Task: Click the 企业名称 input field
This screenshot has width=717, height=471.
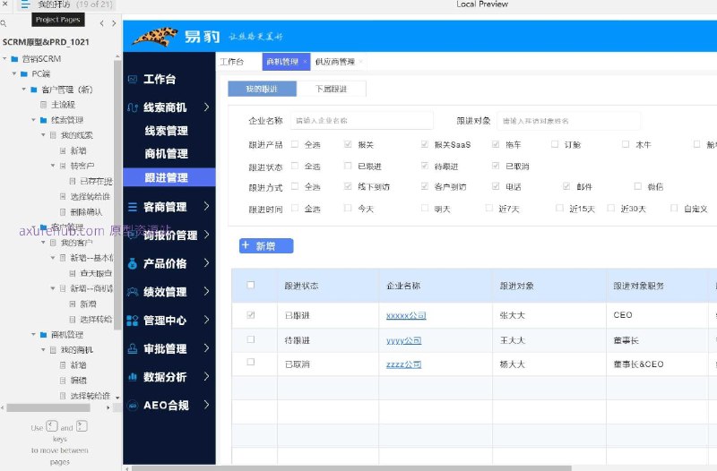Action: coord(361,121)
